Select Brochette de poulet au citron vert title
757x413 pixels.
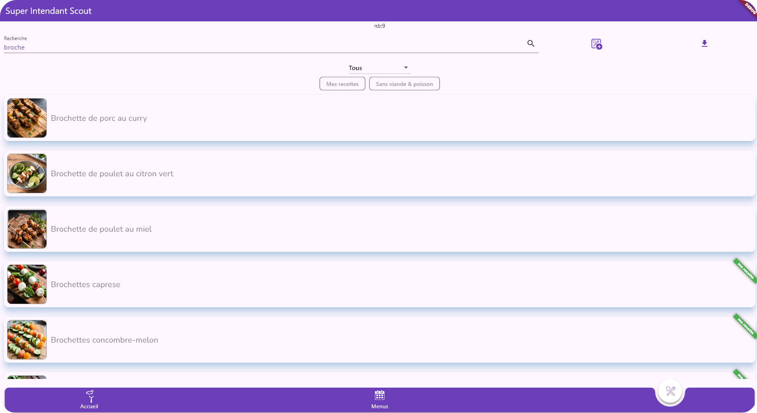pos(112,174)
